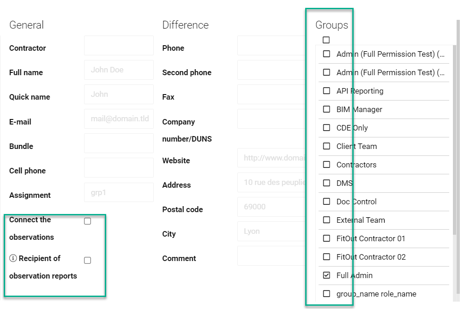The image size is (464, 309).
Task: Check the API Reporting group
Action: pos(326,91)
